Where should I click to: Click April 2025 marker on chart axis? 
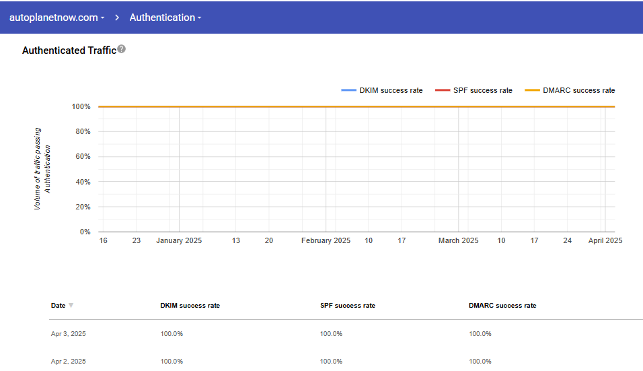click(x=605, y=240)
